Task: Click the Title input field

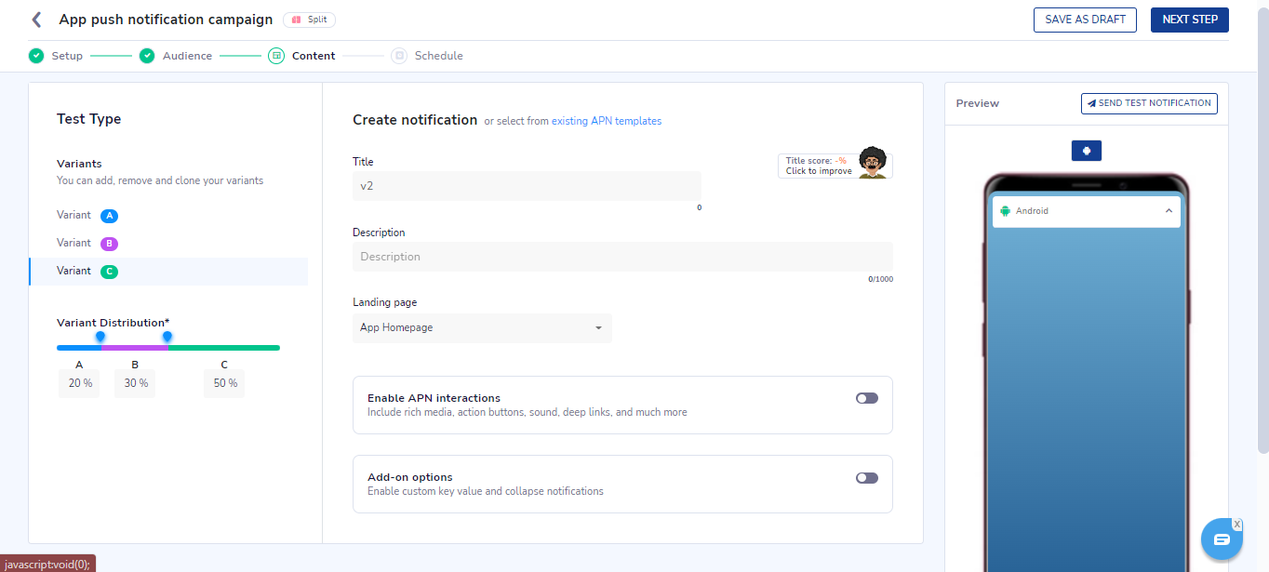Action: tap(527, 186)
